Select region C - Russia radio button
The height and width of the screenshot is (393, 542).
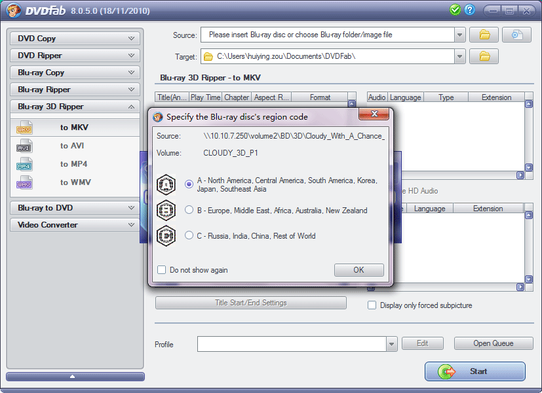pyautogui.click(x=187, y=237)
